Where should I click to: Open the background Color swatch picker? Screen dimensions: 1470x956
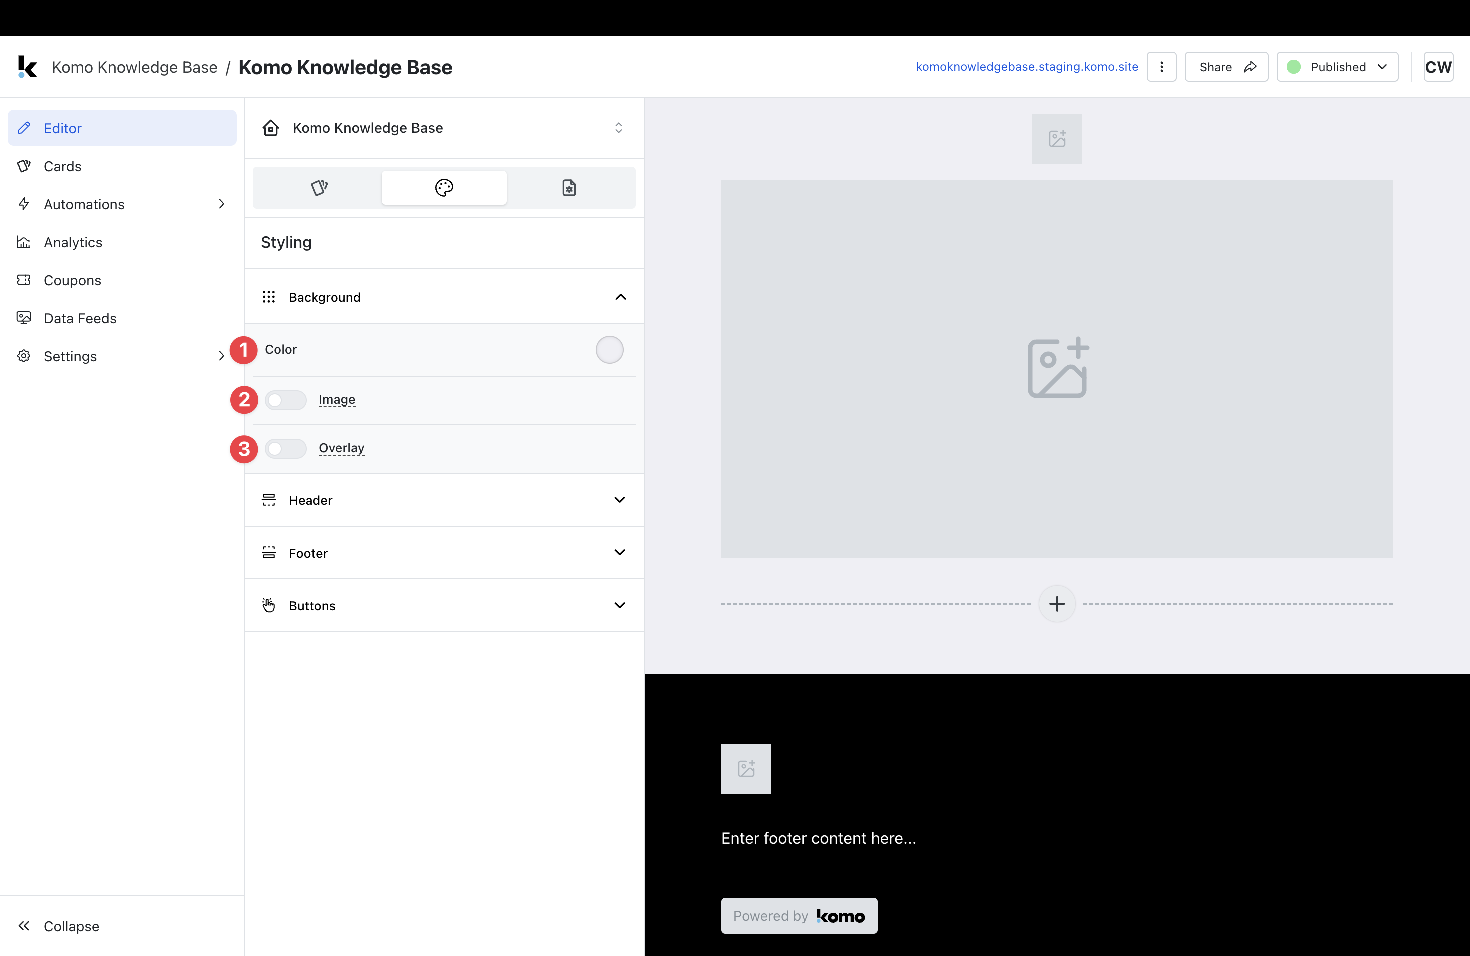click(609, 350)
